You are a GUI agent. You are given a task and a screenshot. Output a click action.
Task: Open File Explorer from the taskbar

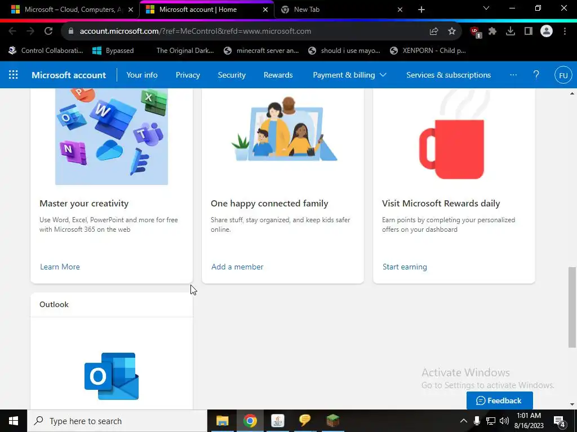coord(222,421)
